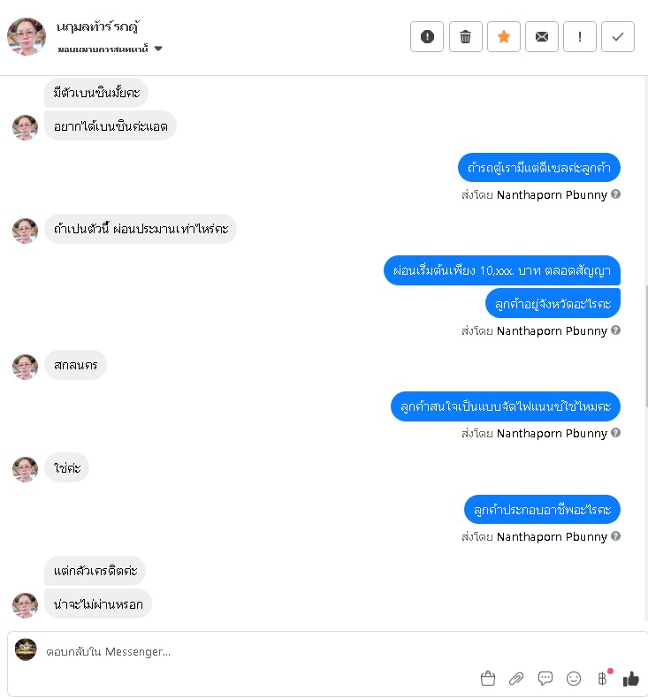Open the emoji picker smiley icon

click(x=574, y=679)
